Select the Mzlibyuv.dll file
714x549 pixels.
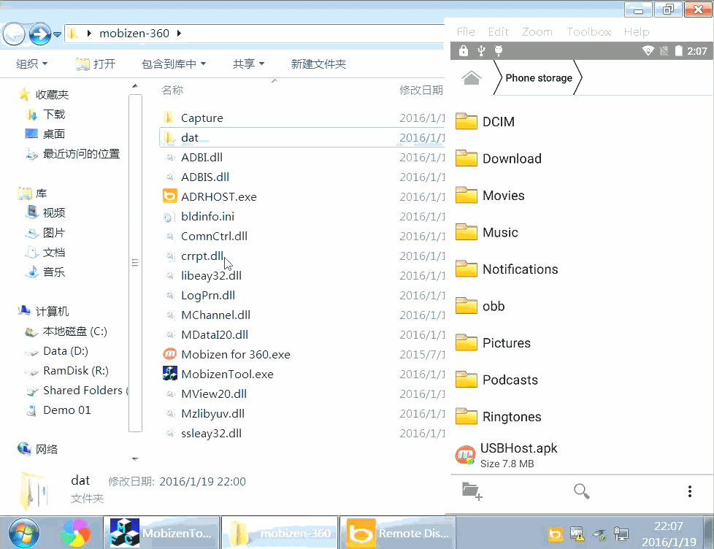[212, 413]
